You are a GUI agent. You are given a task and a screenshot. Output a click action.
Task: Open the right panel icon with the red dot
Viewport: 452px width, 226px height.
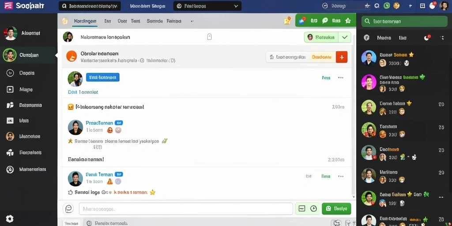point(427,38)
